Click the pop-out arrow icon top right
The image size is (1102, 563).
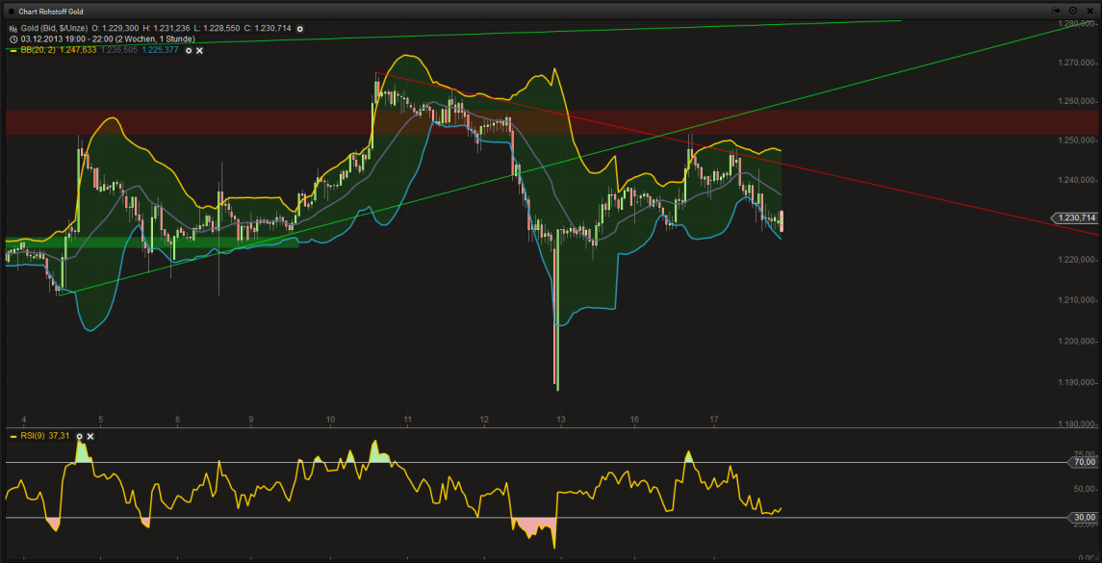coord(1056,11)
